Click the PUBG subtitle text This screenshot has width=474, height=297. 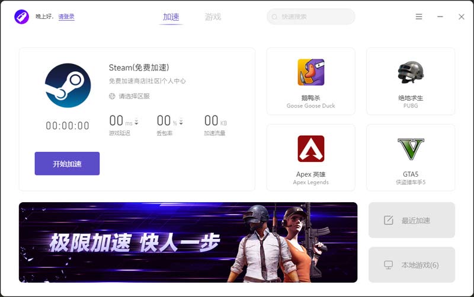(411, 106)
